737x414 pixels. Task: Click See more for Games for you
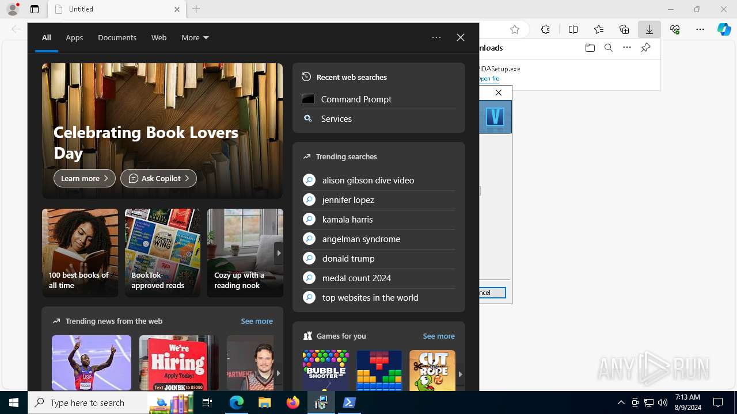[x=439, y=336]
